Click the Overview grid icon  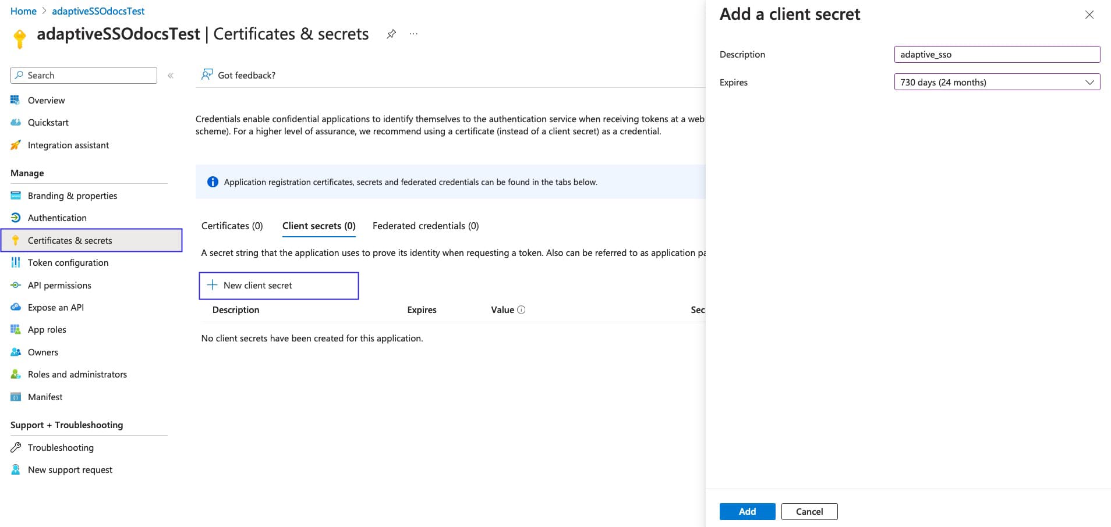pyautogui.click(x=16, y=100)
